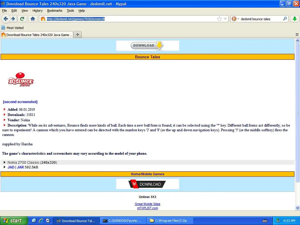Image resolution: width=300 pixels, height=225 pixels.
Task: Switch to the 7-Zip folder taskbar button
Action: 170,221
